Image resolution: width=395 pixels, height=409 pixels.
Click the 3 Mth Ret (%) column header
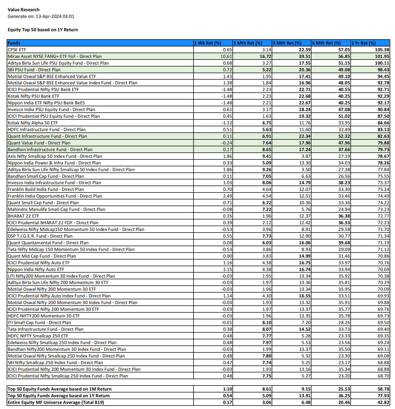point(292,43)
